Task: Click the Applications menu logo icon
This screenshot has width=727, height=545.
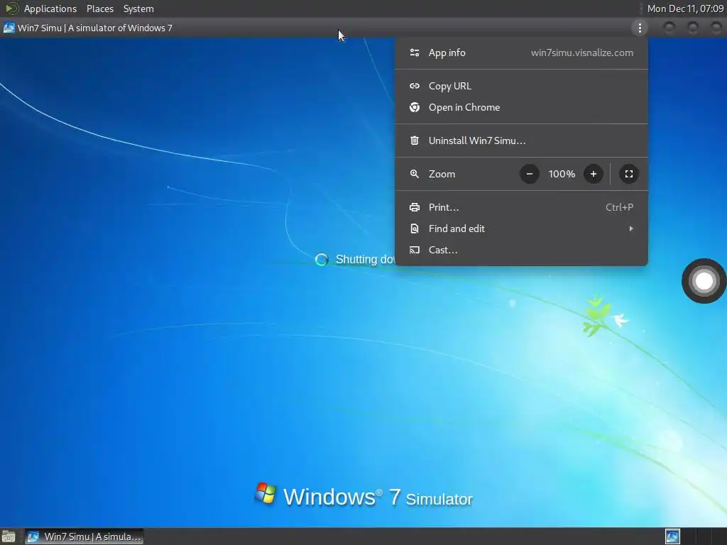Action: pyautogui.click(x=11, y=9)
